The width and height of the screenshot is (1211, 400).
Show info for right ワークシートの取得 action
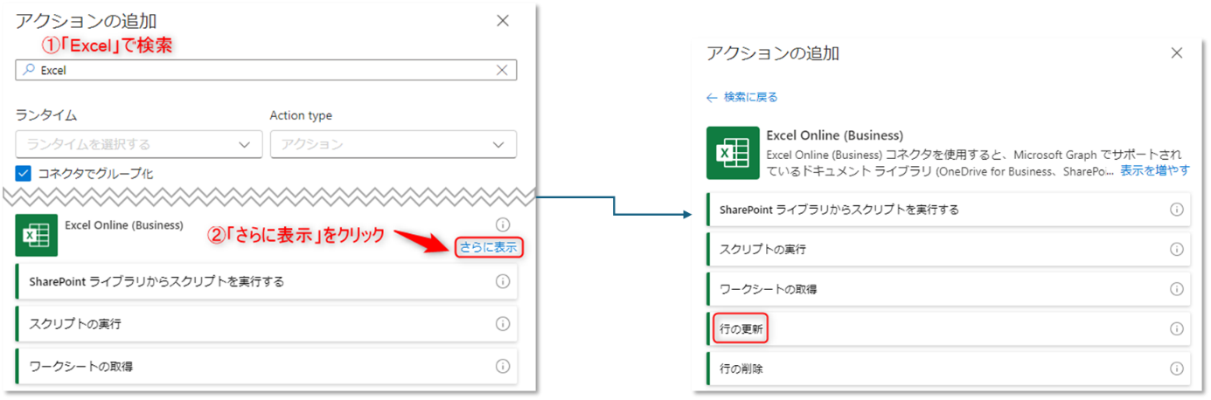point(1177,289)
